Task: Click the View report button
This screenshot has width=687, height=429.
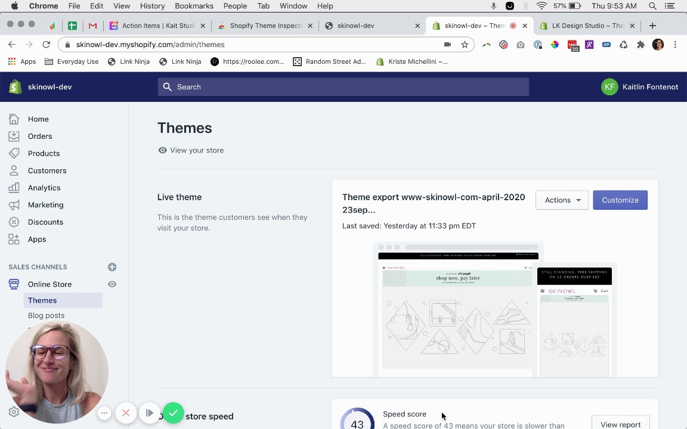Action: pyautogui.click(x=620, y=424)
